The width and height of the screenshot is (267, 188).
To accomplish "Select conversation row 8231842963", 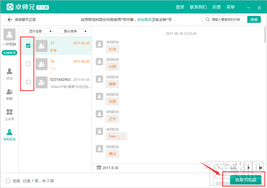I will [56, 82].
